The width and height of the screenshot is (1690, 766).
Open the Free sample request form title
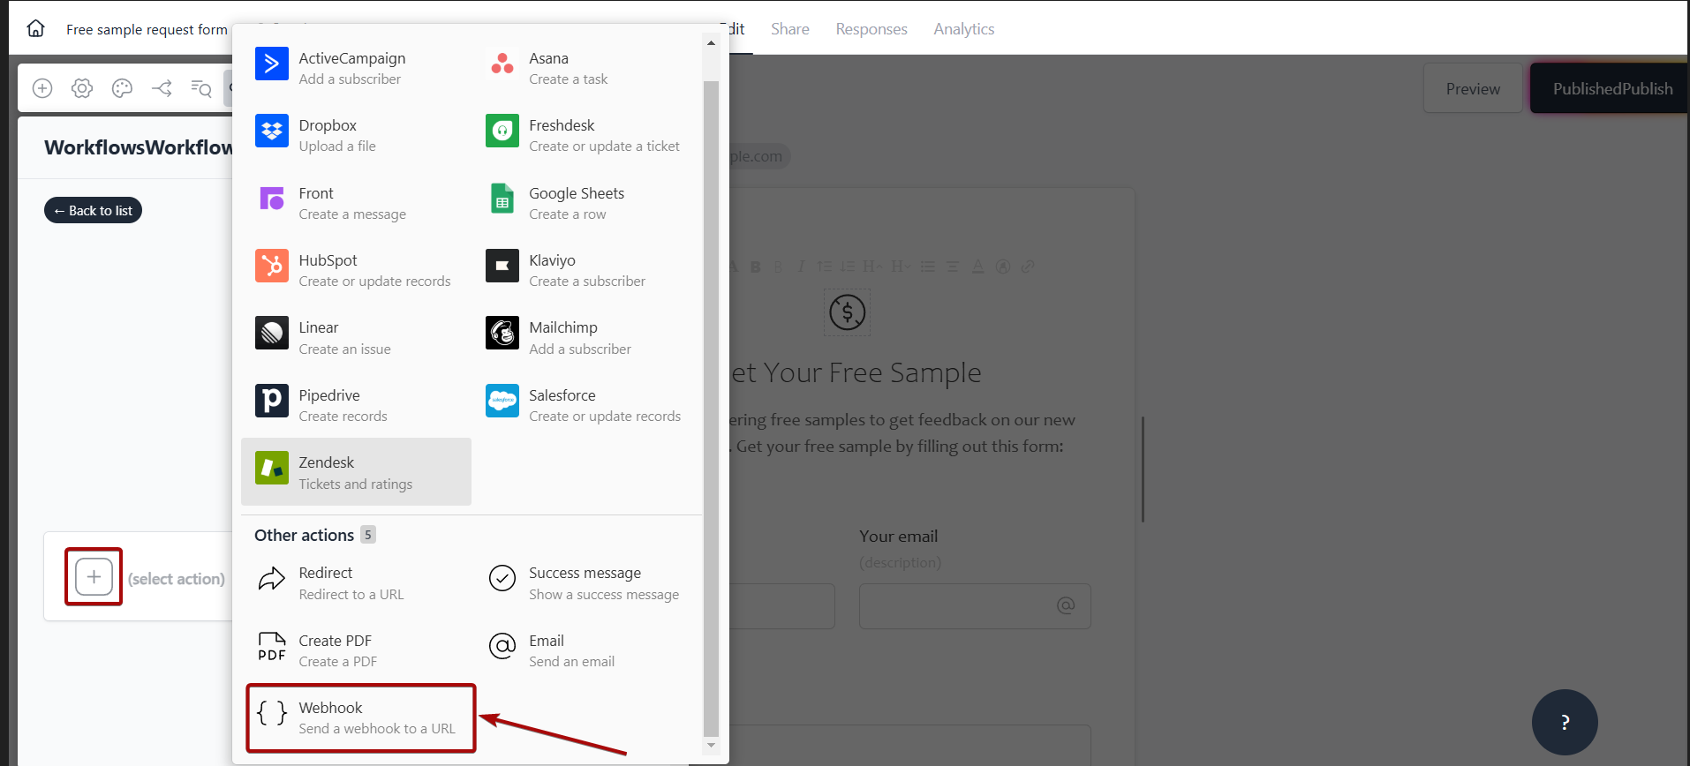click(x=147, y=29)
